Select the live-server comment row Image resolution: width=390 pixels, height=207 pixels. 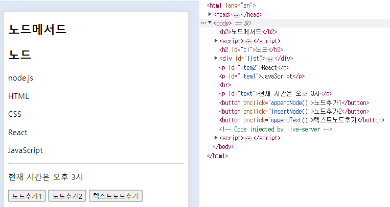coord(276,129)
